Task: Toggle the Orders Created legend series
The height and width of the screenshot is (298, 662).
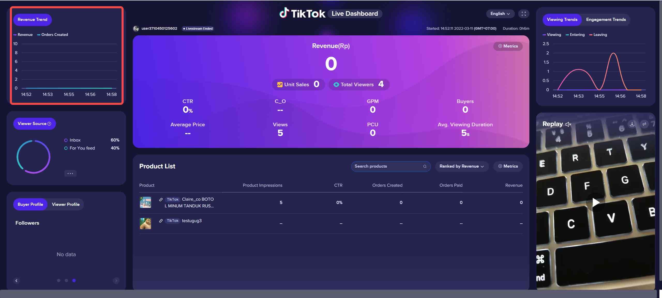Action: [x=52, y=35]
